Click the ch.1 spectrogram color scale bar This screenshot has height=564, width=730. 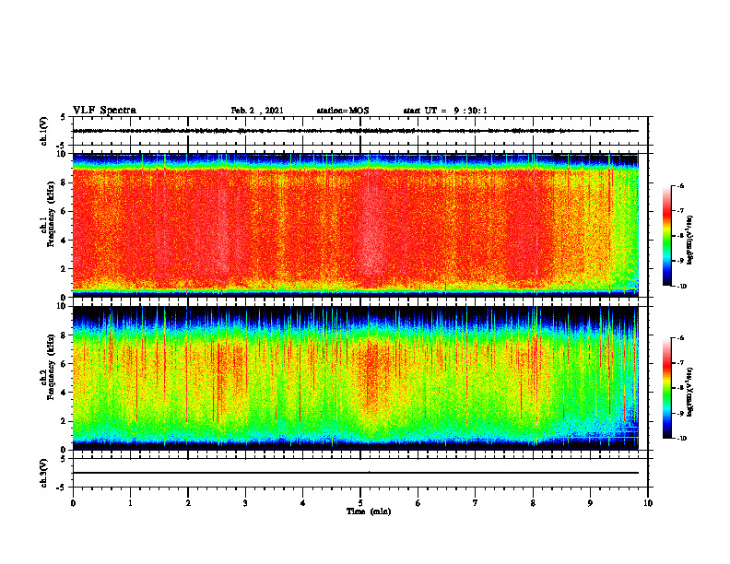667,236
